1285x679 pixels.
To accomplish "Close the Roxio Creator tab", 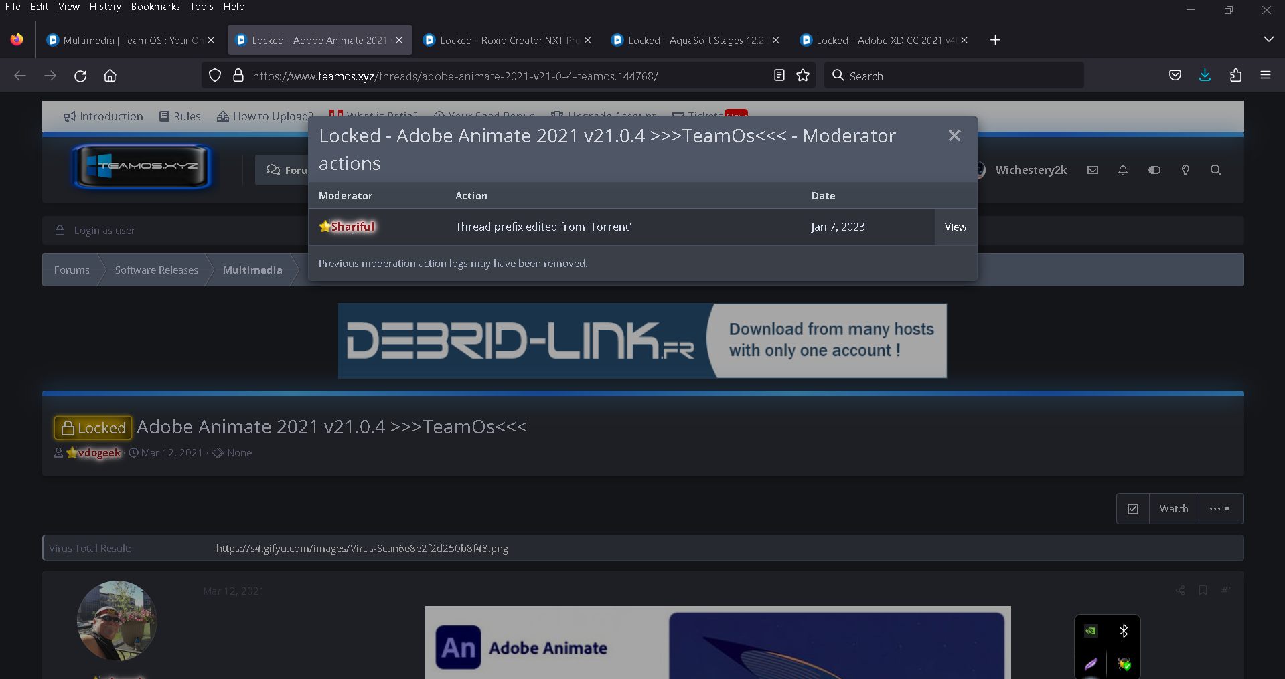I will coord(587,40).
